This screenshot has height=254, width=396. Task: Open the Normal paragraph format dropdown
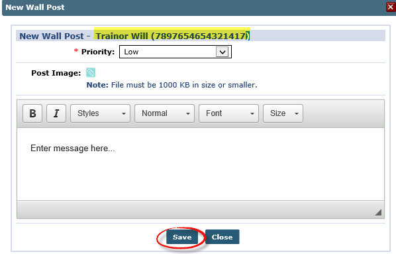(x=164, y=113)
